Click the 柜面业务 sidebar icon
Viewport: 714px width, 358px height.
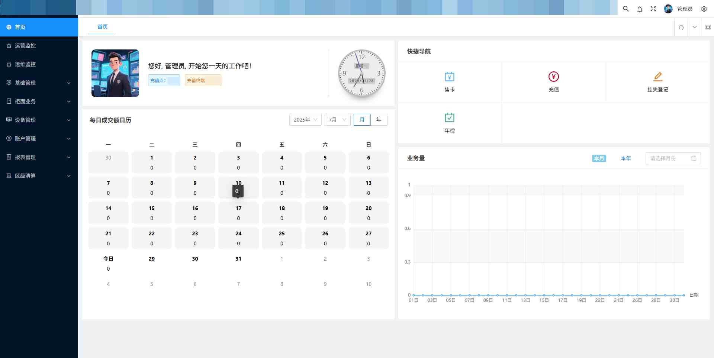(9, 101)
